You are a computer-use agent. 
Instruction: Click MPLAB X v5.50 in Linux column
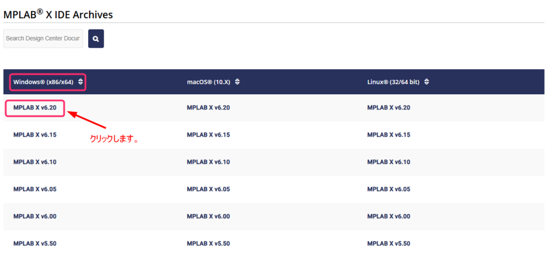click(x=388, y=244)
